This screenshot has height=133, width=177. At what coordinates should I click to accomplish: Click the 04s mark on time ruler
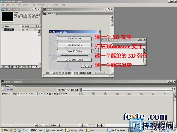click(x=105, y=94)
